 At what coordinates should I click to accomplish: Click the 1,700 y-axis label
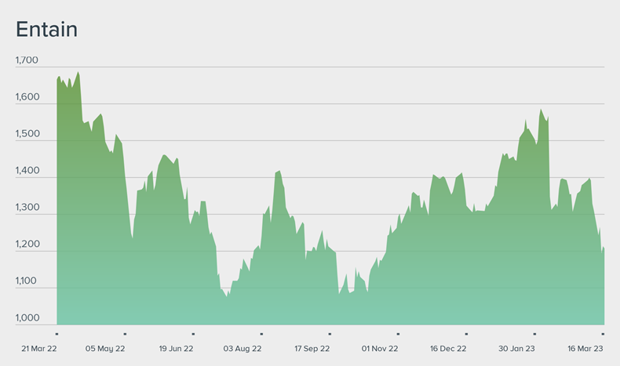[x=27, y=60]
